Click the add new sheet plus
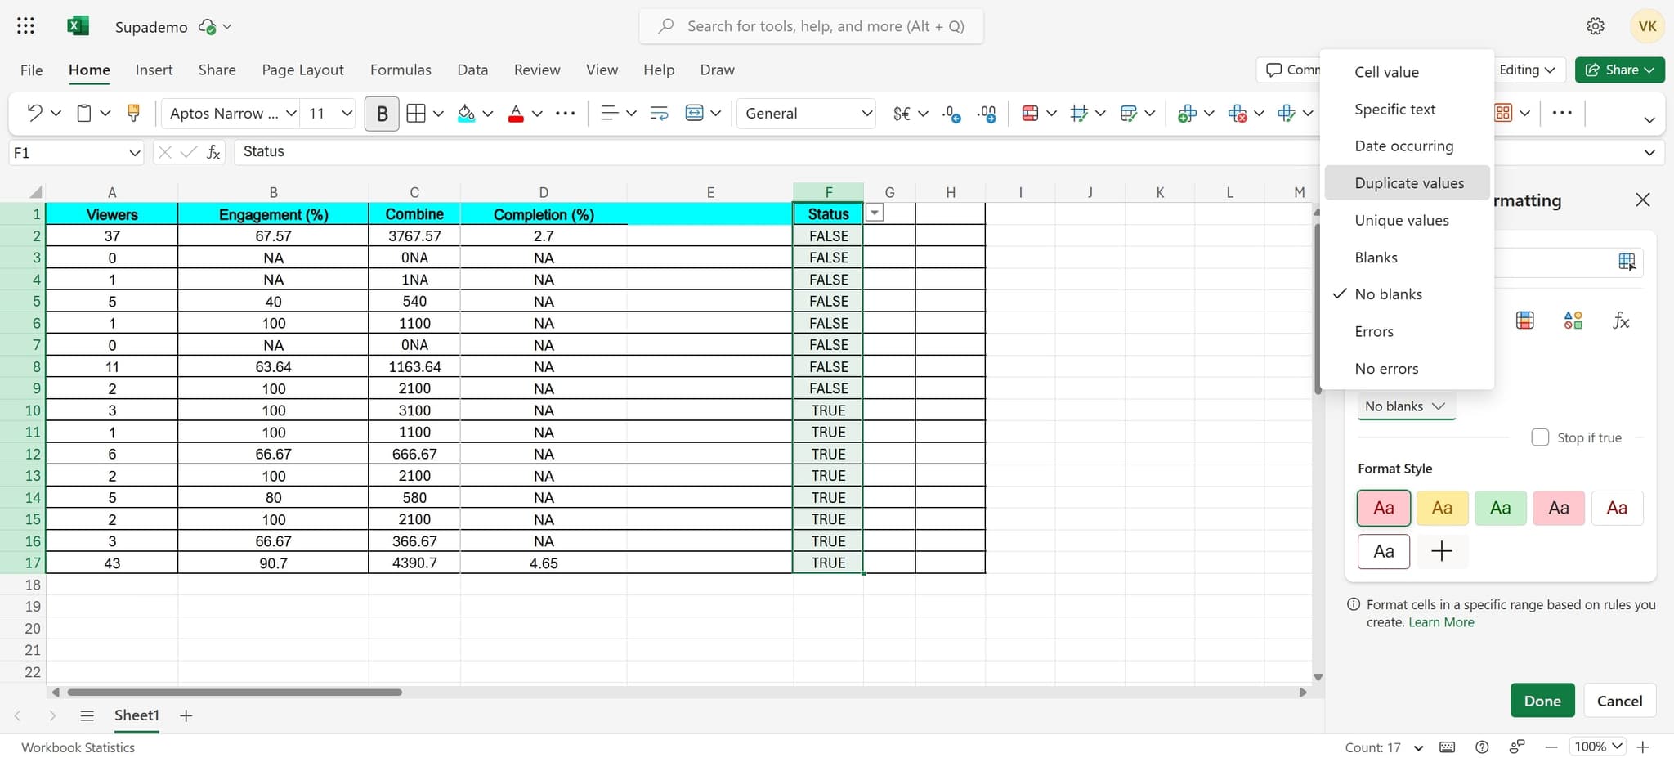This screenshot has width=1674, height=758. [x=186, y=715]
